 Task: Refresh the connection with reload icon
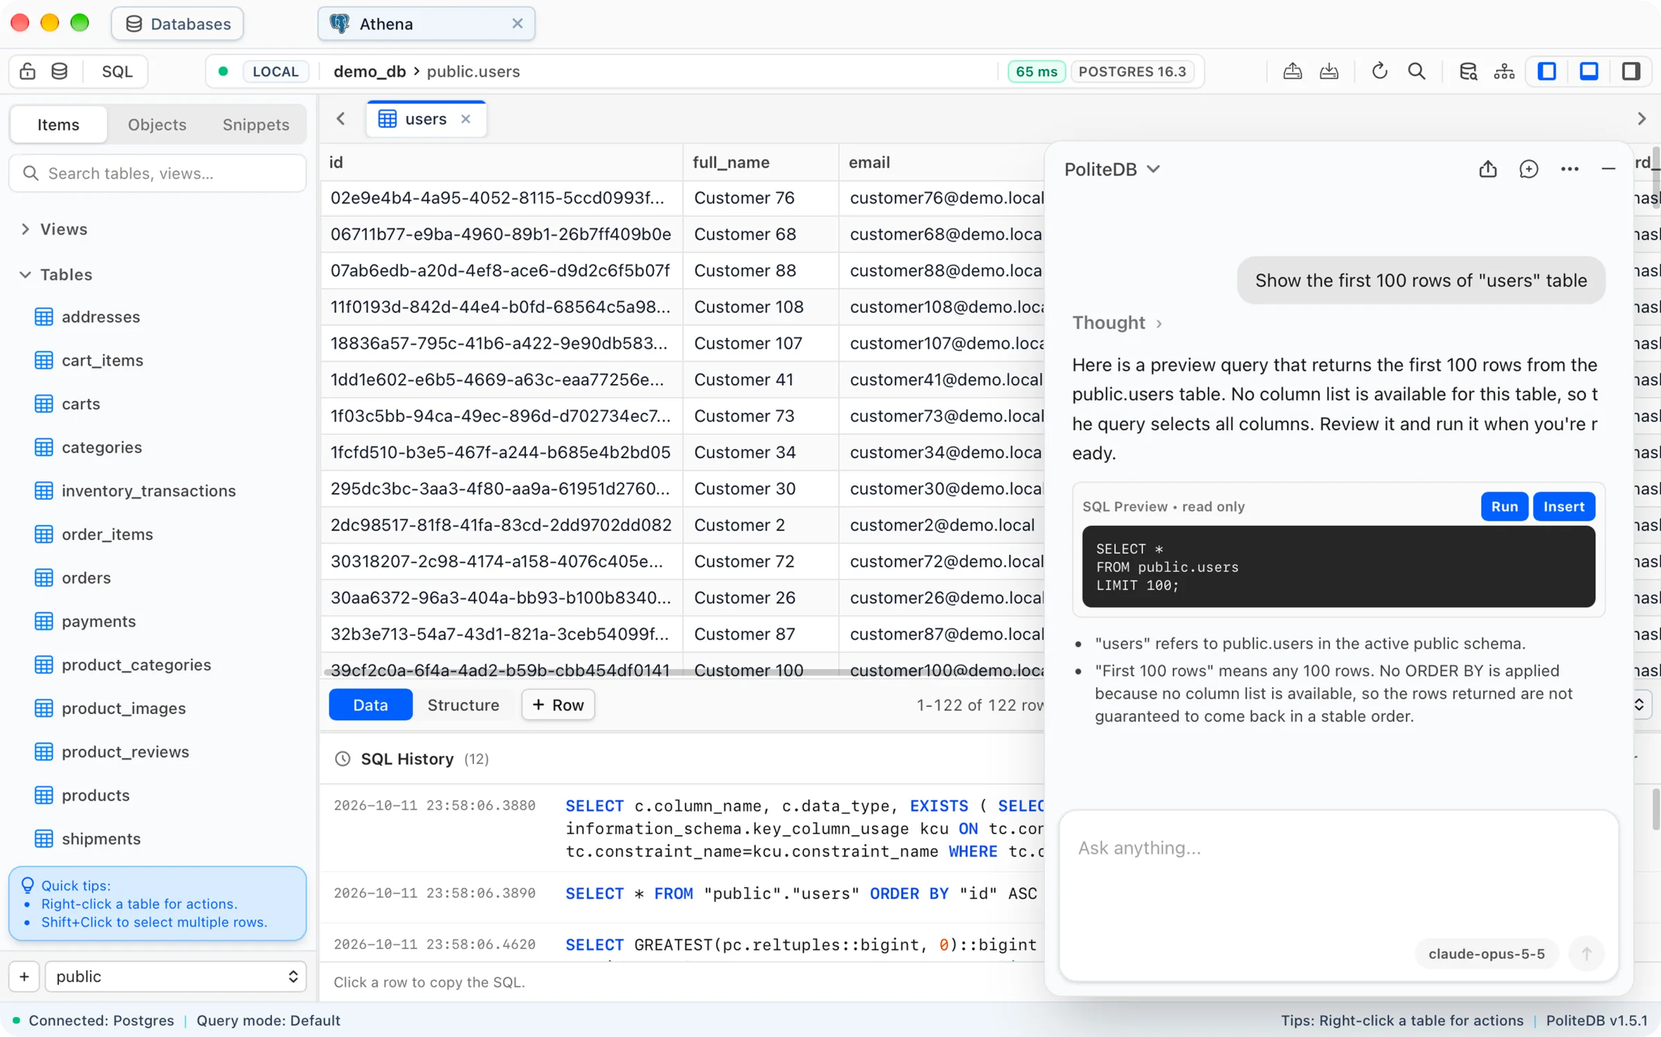[x=1379, y=71]
